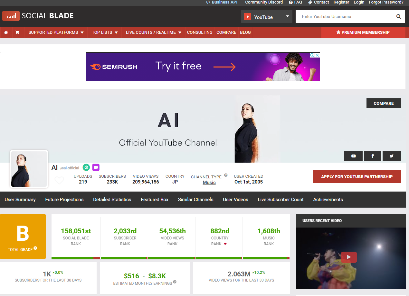Open the User Videos tab
The width and height of the screenshot is (409, 296).
235,200
